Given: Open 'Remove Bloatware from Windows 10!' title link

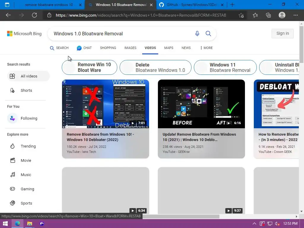Looking at the screenshot, I should 100,137.
